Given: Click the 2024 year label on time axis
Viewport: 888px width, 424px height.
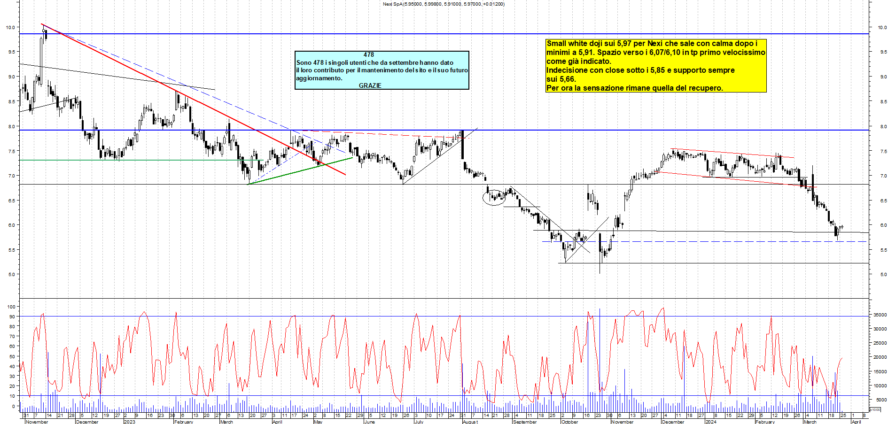Looking at the screenshot, I should pyautogui.click(x=711, y=422).
